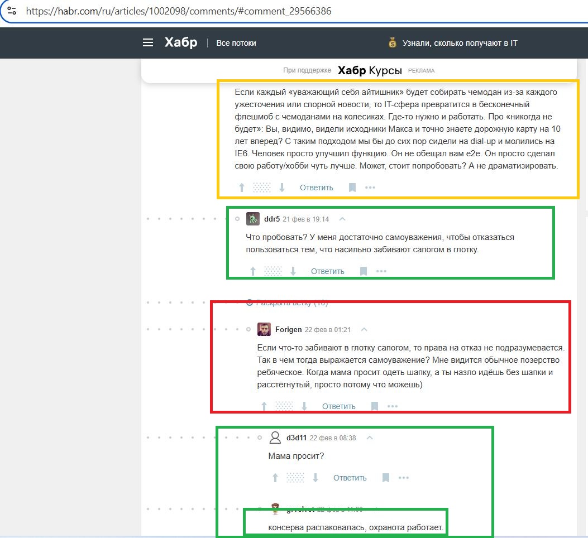Click Ответить under ddr5's comment
The image size is (588, 538).
click(327, 272)
